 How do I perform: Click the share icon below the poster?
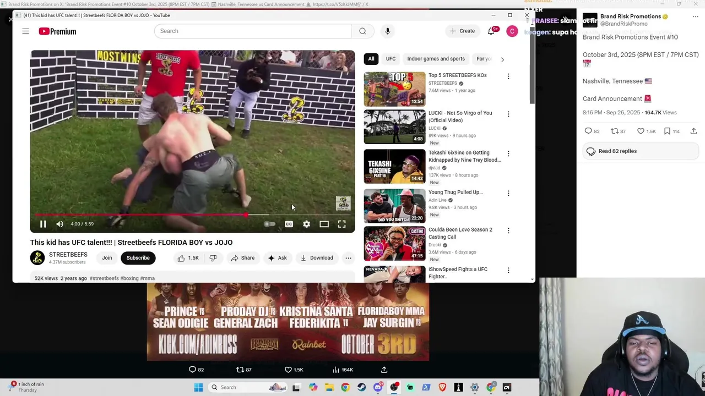coord(384,370)
